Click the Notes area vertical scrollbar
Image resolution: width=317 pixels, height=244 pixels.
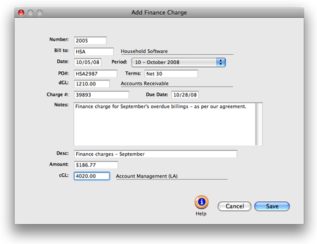coord(259,124)
